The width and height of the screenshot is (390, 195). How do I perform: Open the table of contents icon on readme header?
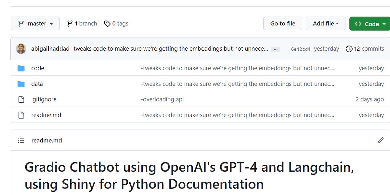tap(21, 140)
